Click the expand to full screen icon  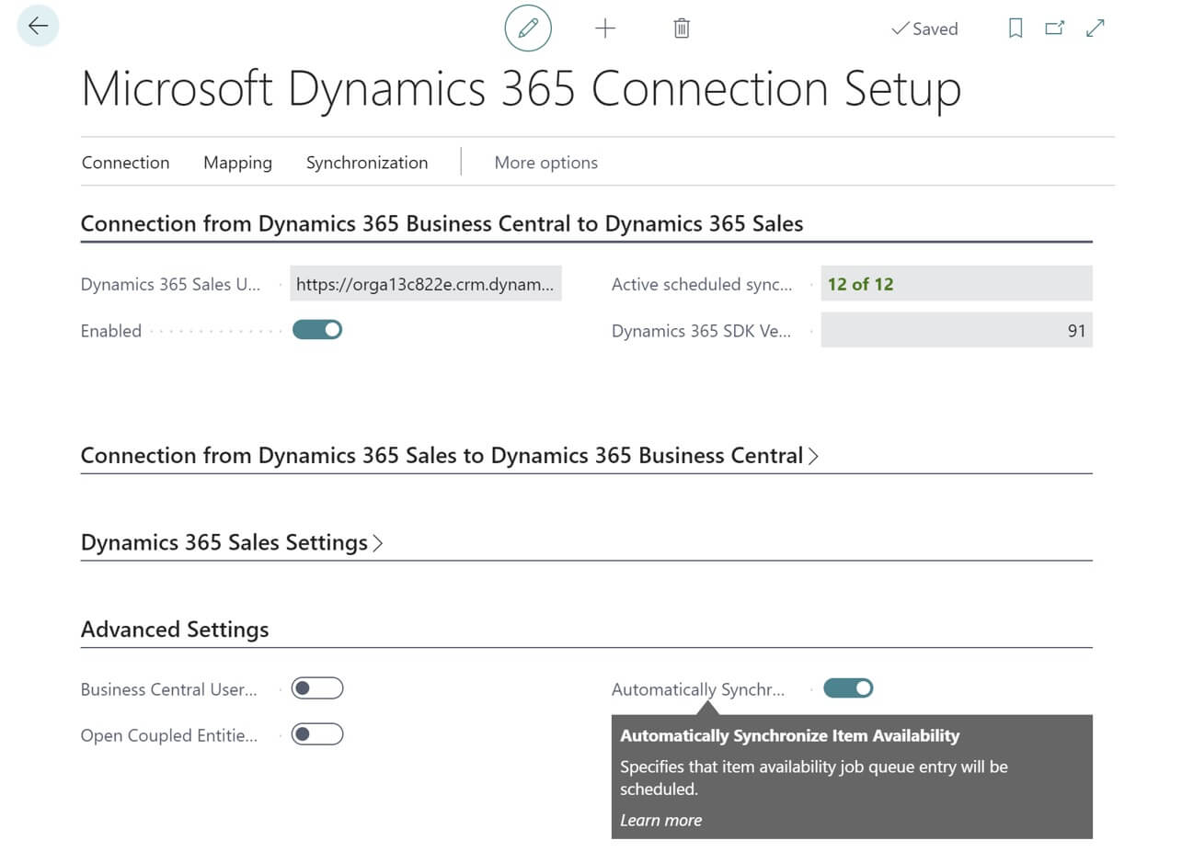click(1095, 28)
